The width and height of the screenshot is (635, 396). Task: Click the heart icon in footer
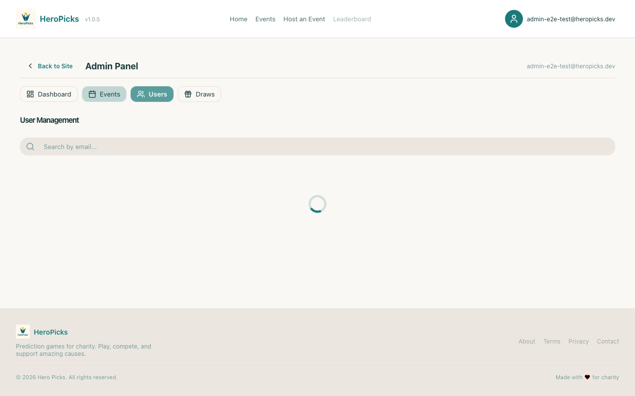pyautogui.click(x=587, y=377)
